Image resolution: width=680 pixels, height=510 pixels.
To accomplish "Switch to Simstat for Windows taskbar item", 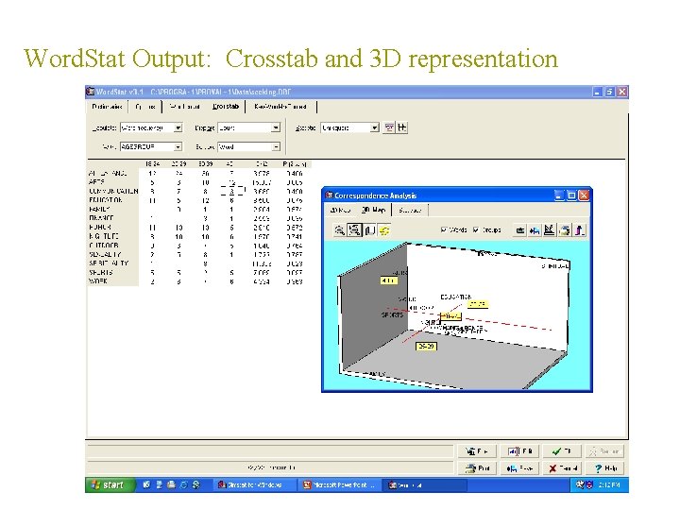I will (x=255, y=484).
